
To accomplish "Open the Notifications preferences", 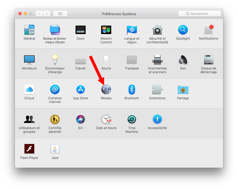I will coord(209,30).
